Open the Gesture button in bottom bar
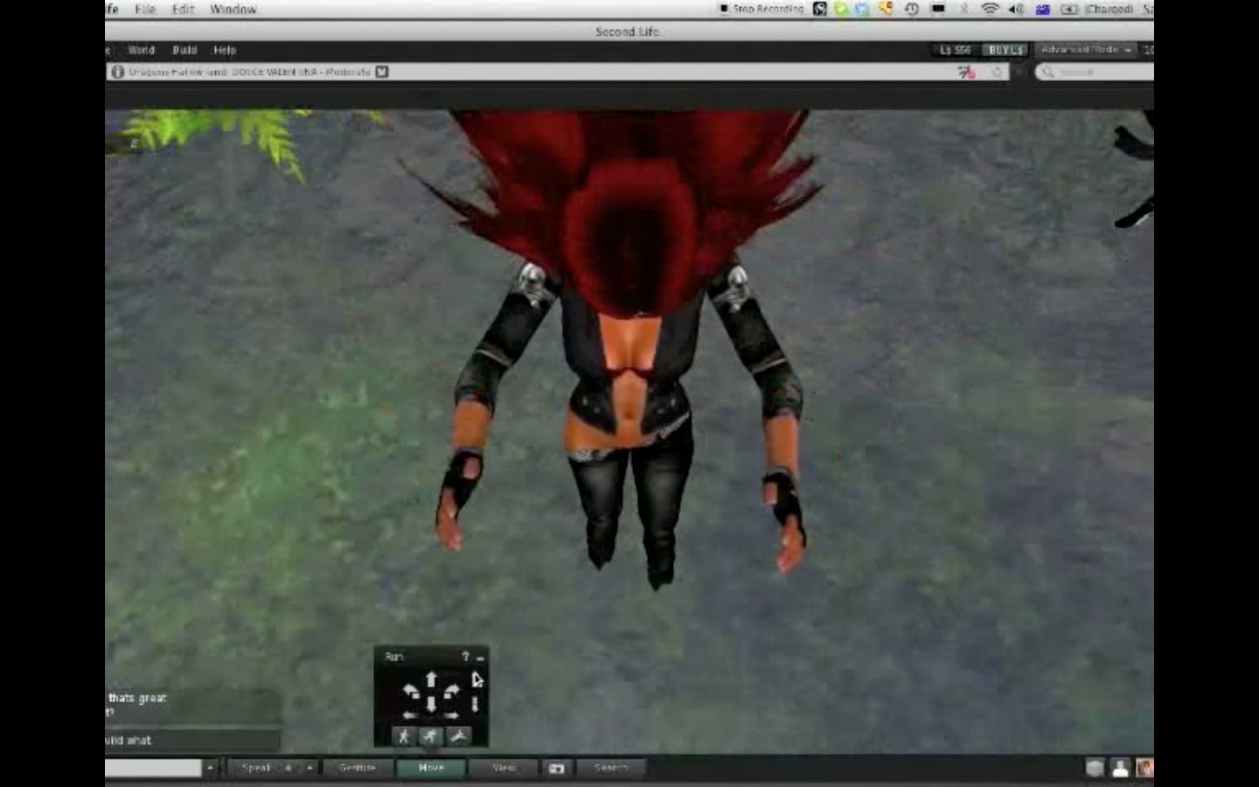This screenshot has width=1259, height=787. [357, 768]
